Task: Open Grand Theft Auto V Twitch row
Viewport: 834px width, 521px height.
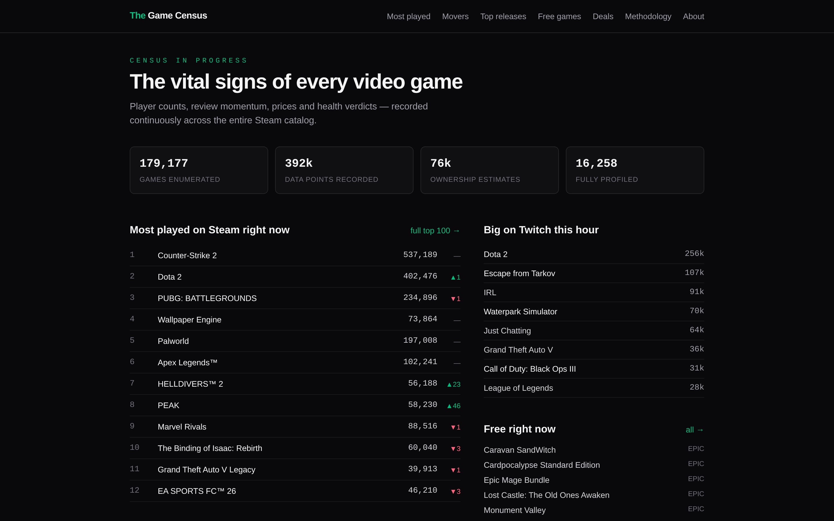Action: tap(594, 350)
